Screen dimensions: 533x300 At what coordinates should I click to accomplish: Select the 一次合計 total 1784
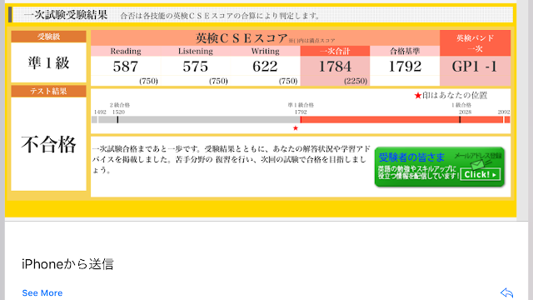[335, 67]
